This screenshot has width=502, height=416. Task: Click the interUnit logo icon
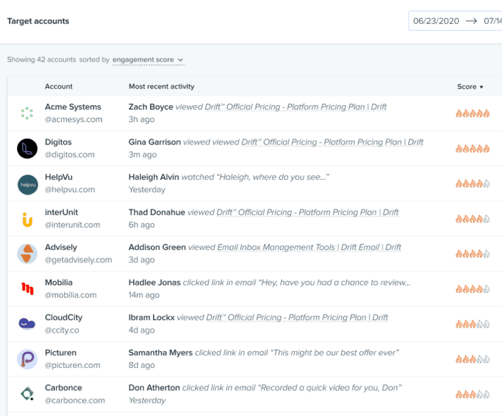point(28,220)
